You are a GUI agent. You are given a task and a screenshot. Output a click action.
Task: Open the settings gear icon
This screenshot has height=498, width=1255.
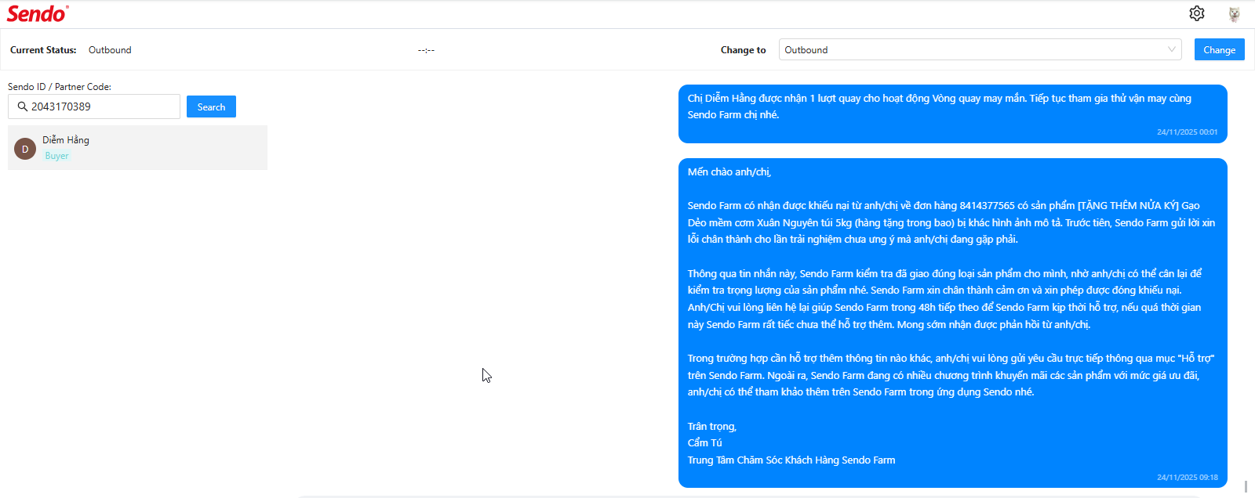click(x=1196, y=13)
